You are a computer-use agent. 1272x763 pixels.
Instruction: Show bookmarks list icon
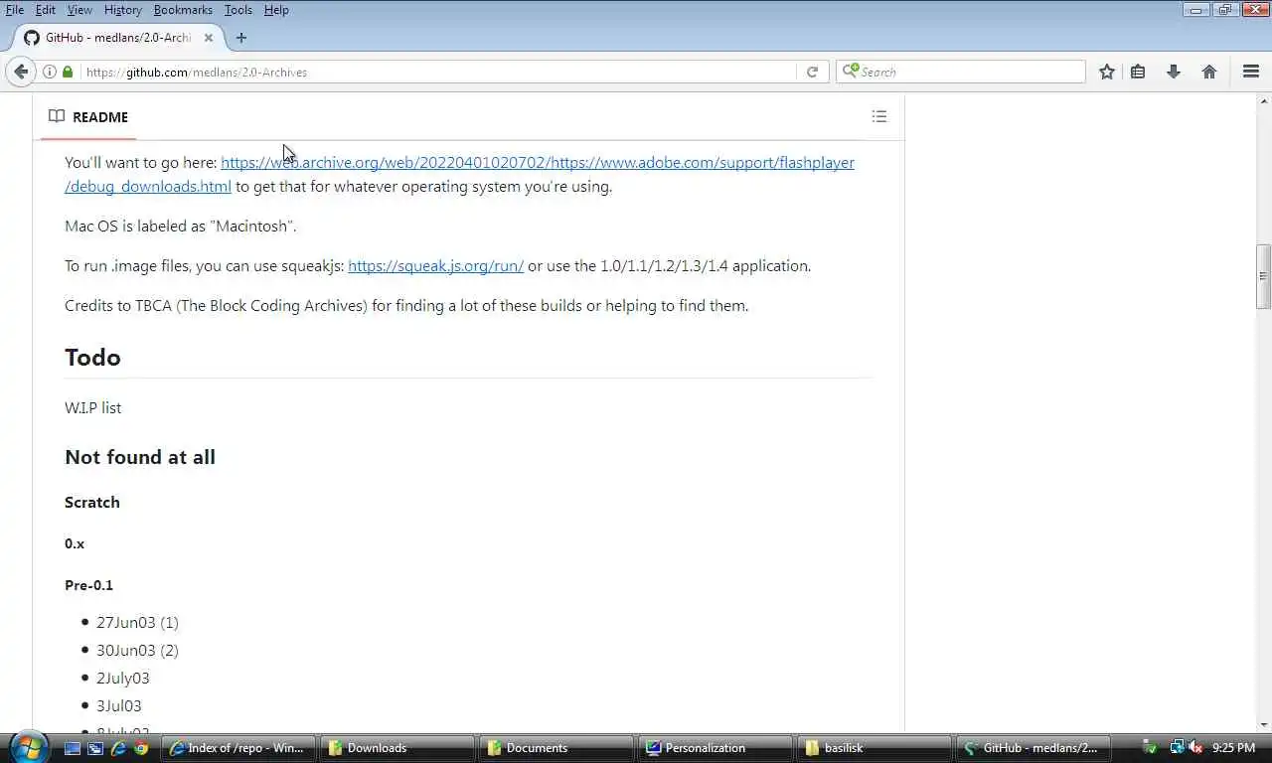pyautogui.click(x=1139, y=72)
